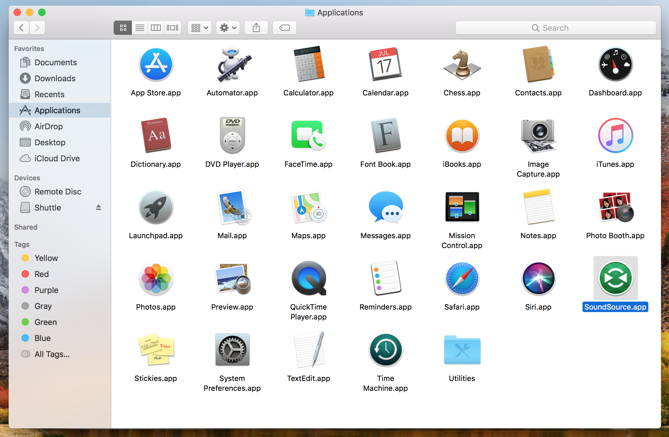Select Applications in the sidebar
The image size is (669, 437).
click(59, 110)
